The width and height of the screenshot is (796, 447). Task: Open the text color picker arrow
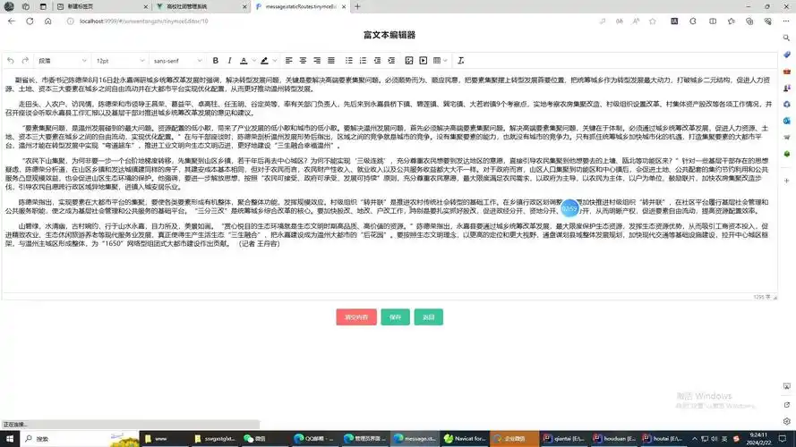(x=253, y=60)
